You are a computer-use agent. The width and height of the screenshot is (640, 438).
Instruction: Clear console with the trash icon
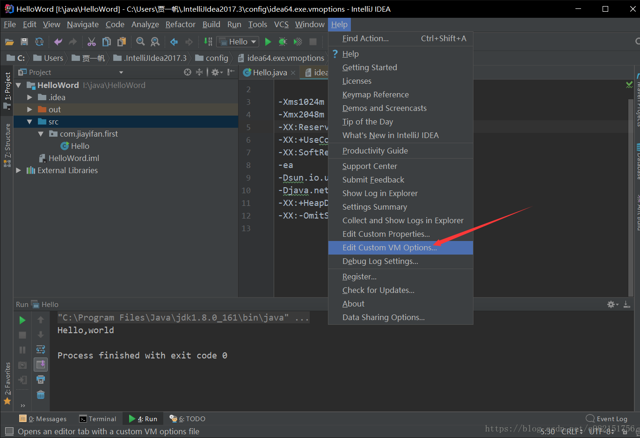[41, 394]
